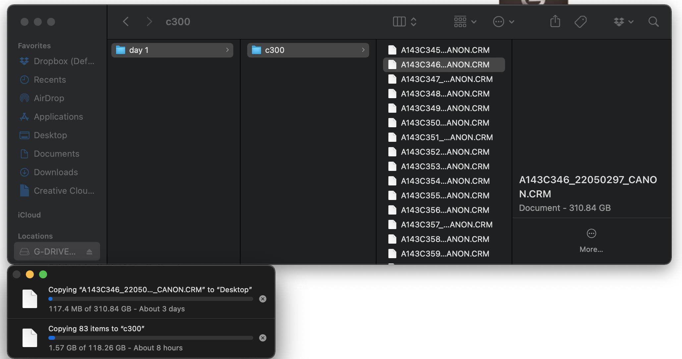This screenshot has width=682, height=359.
Task: Click the forward navigation arrow
Action: click(149, 22)
